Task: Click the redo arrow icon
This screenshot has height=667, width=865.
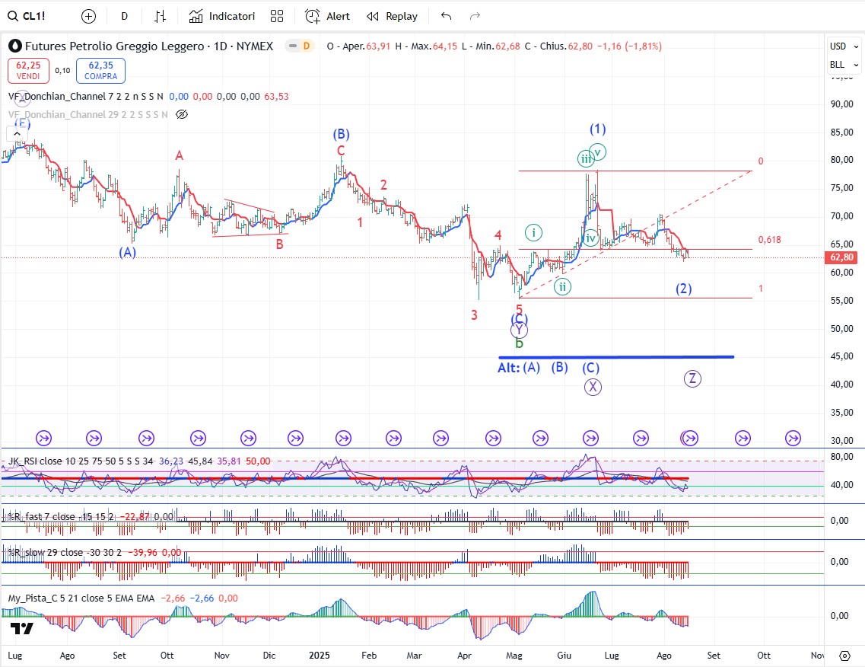Action: (475, 16)
